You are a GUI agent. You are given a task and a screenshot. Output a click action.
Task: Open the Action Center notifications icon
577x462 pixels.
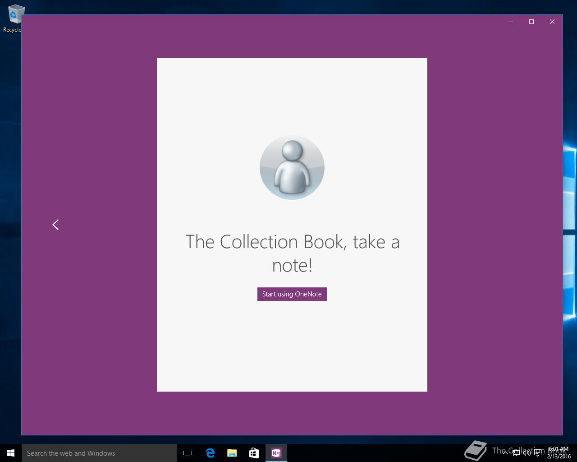point(538,453)
